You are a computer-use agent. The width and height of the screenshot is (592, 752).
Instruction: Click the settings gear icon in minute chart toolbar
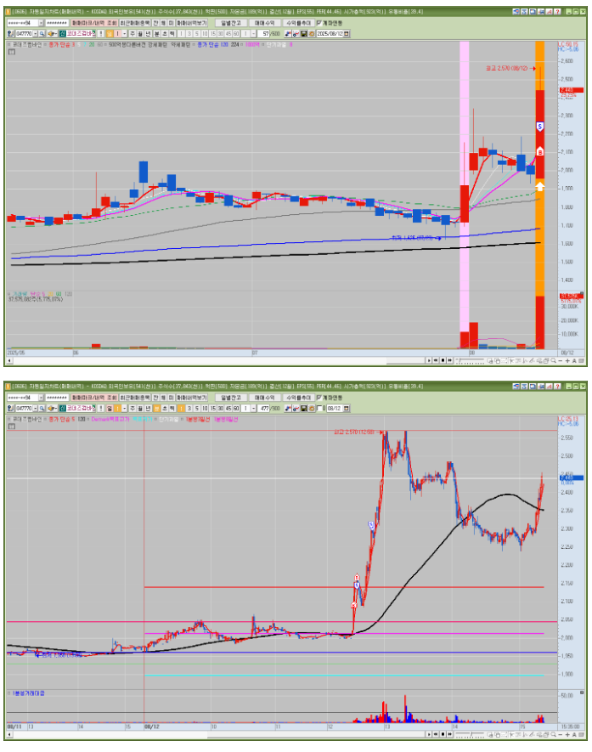click(x=311, y=408)
